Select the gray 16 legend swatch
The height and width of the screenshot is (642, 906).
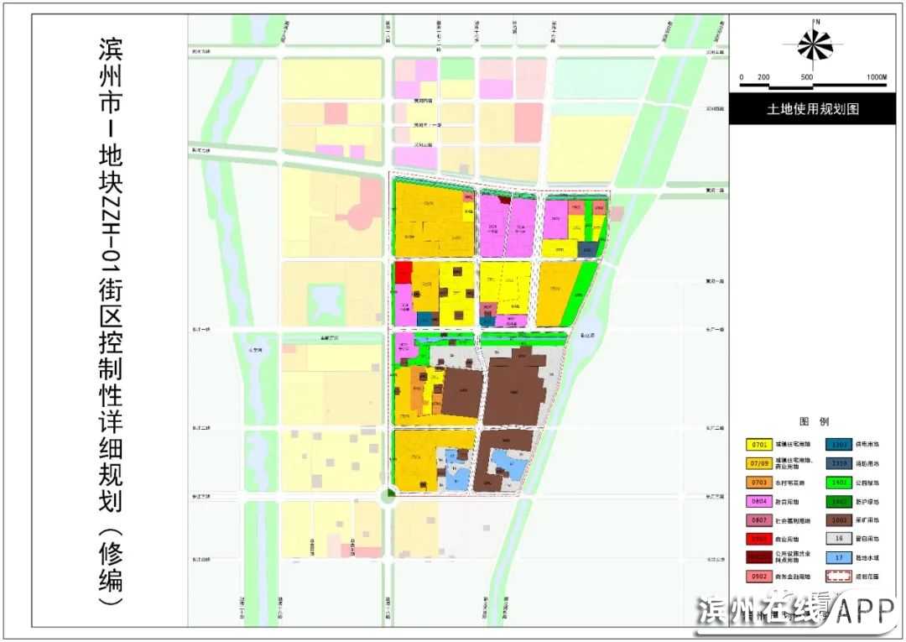pos(840,539)
